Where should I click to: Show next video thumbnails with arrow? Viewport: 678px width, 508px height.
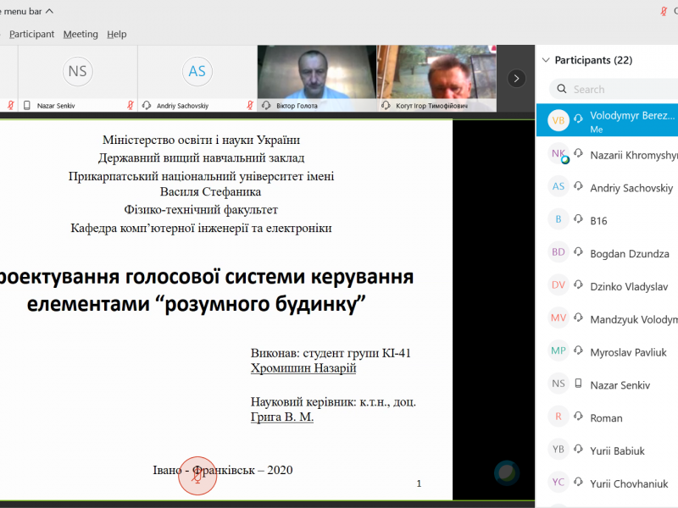click(516, 78)
